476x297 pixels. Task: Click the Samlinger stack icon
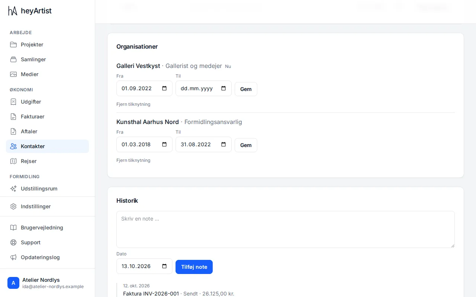[x=13, y=59]
